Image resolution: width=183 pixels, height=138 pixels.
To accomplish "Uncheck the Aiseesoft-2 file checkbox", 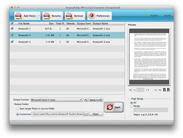I will 12,35.
